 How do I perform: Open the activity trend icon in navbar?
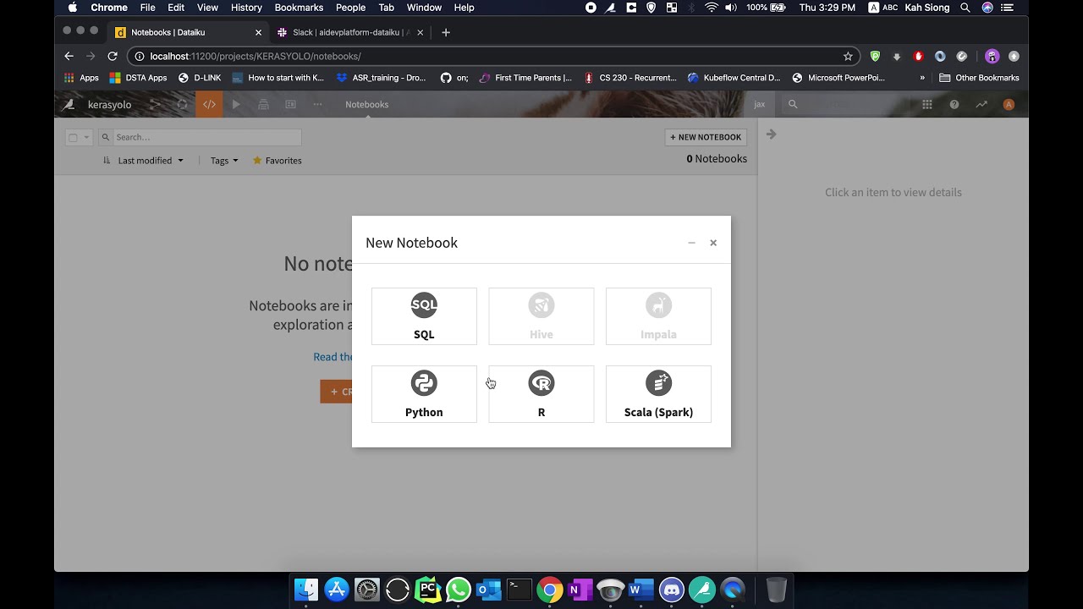coord(981,104)
